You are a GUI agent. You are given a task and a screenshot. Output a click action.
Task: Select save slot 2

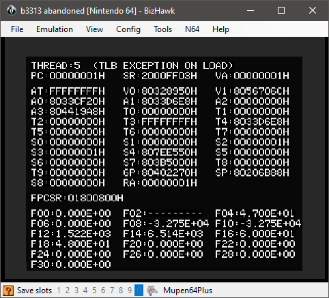(x=68, y=290)
